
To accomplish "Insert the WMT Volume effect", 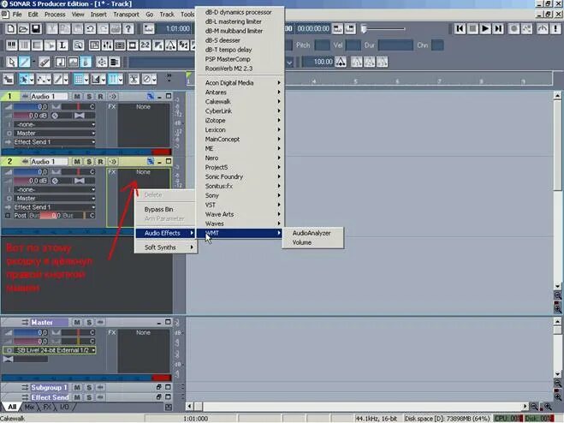I will pos(312,242).
